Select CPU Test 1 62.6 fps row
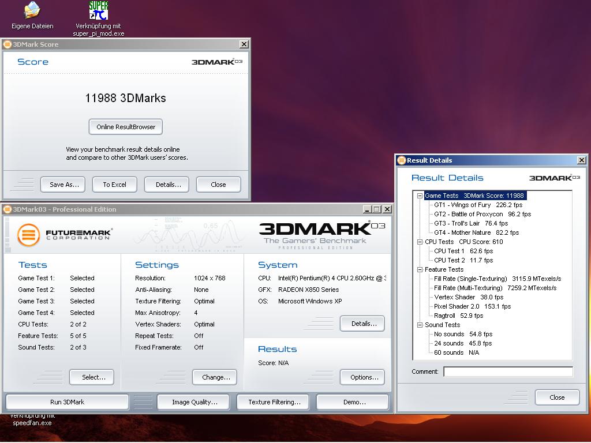 click(x=463, y=251)
